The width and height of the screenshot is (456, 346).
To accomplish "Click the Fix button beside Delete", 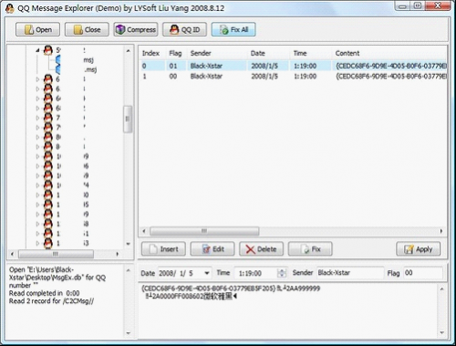I will pyautogui.click(x=310, y=249).
